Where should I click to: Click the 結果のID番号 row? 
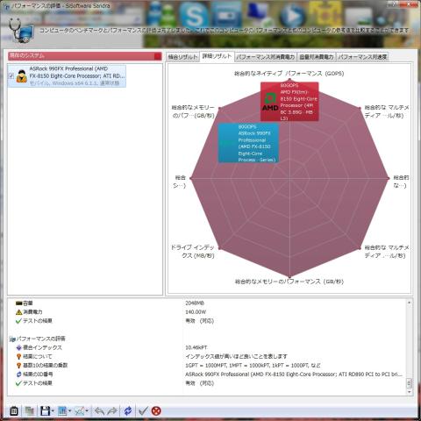[x=207, y=375]
